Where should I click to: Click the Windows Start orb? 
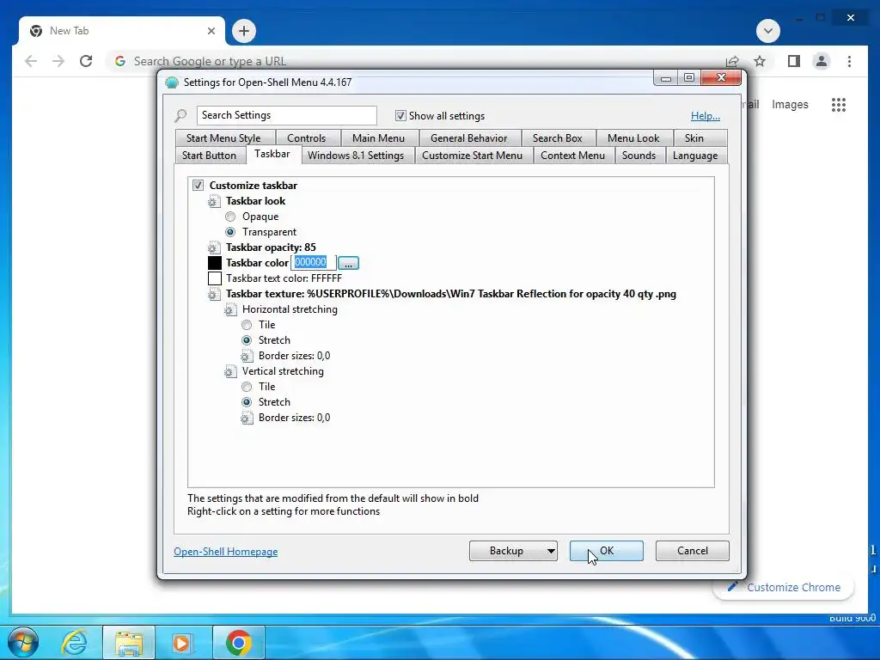(23, 642)
